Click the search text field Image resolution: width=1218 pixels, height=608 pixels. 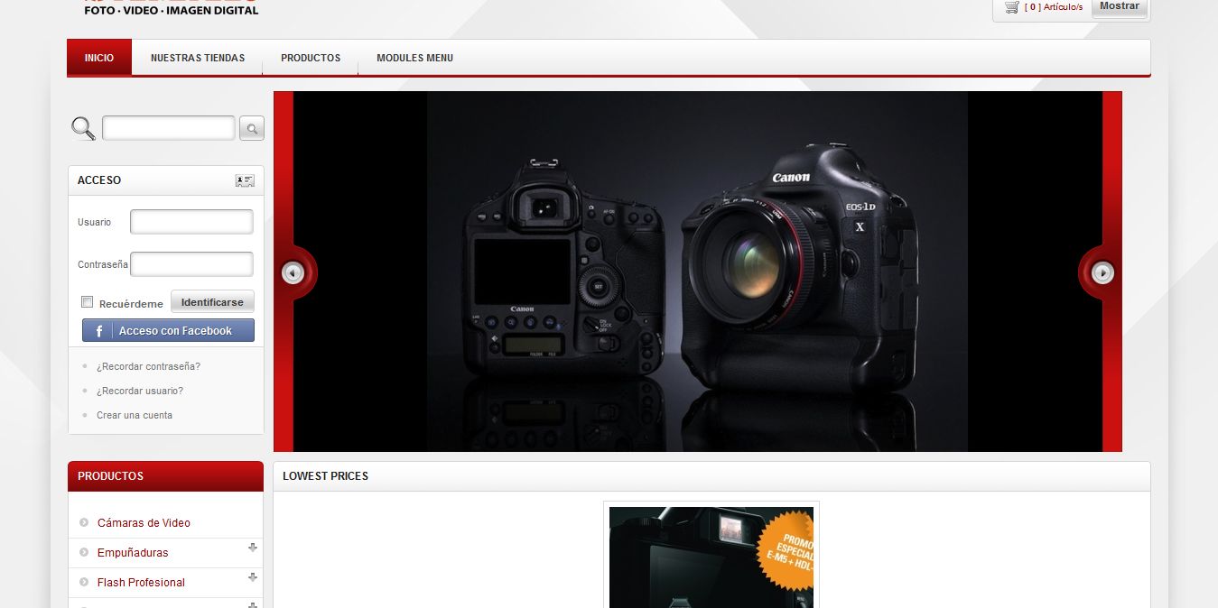click(169, 128)
